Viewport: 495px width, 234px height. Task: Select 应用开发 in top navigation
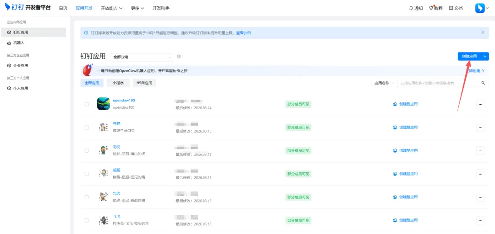[84, 8]
